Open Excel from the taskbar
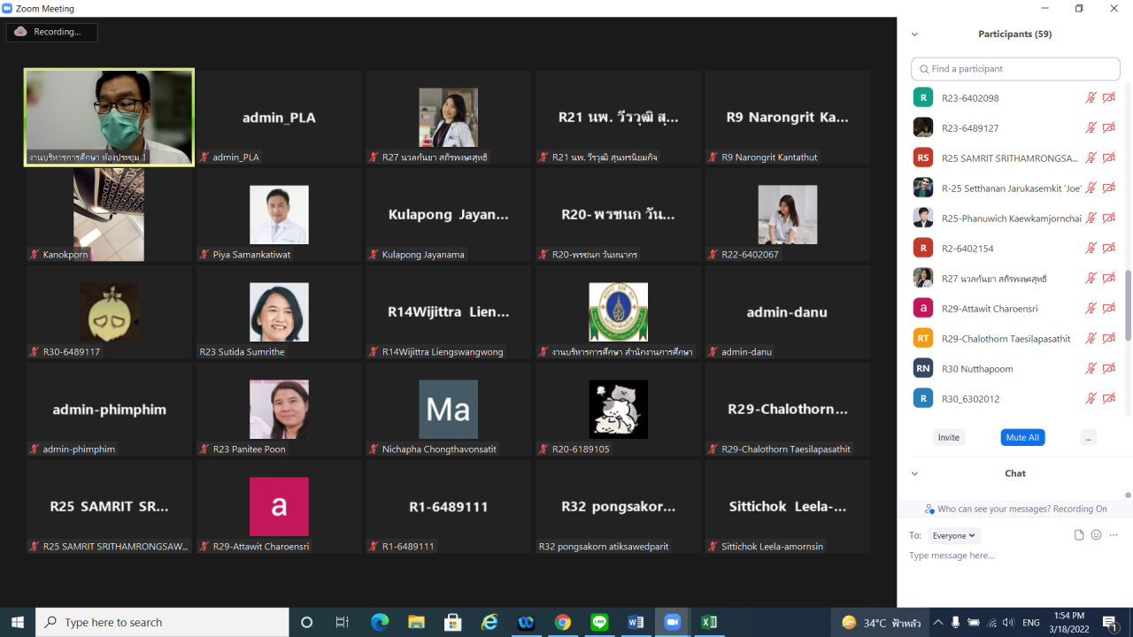The image size is (1133, 637). click(708, 622)
